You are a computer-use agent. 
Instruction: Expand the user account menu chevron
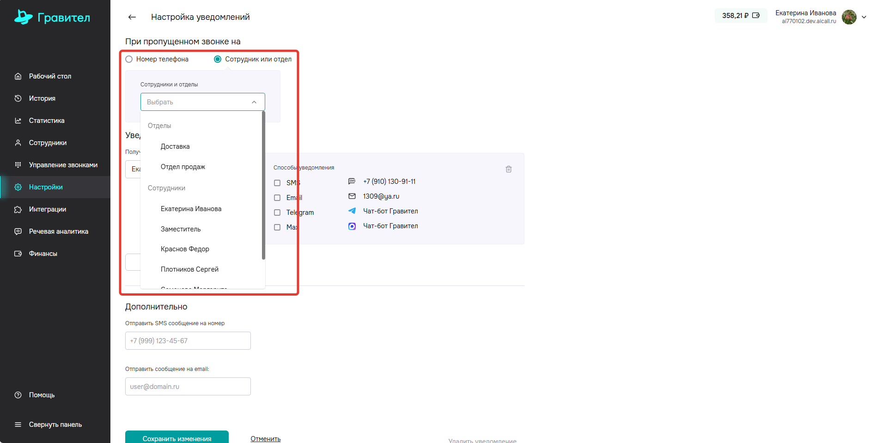pos(864,17)
